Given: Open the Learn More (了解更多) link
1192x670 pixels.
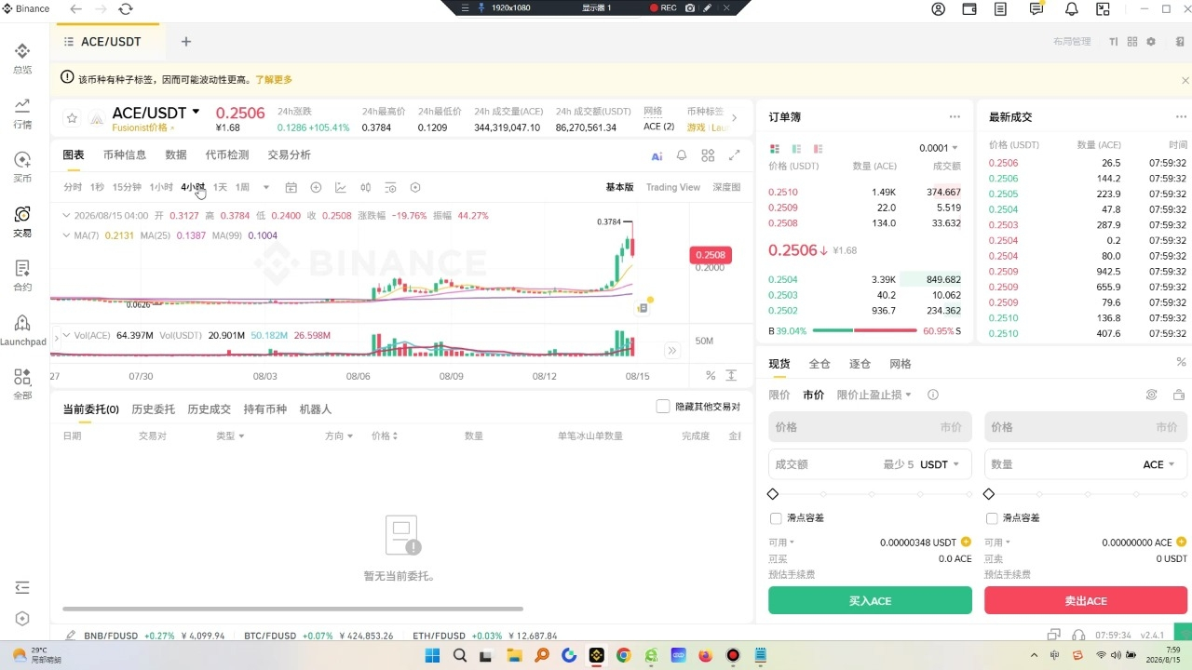Looking at the screenshot, I should coord(274,80).
